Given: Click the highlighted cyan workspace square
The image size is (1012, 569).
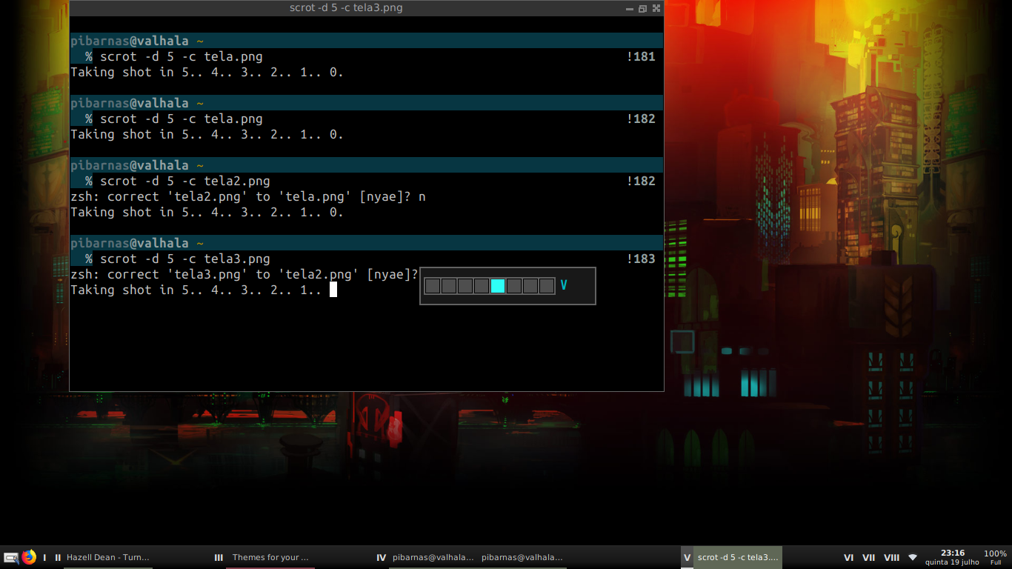Looking at the screenshot, I should (498, 286).
